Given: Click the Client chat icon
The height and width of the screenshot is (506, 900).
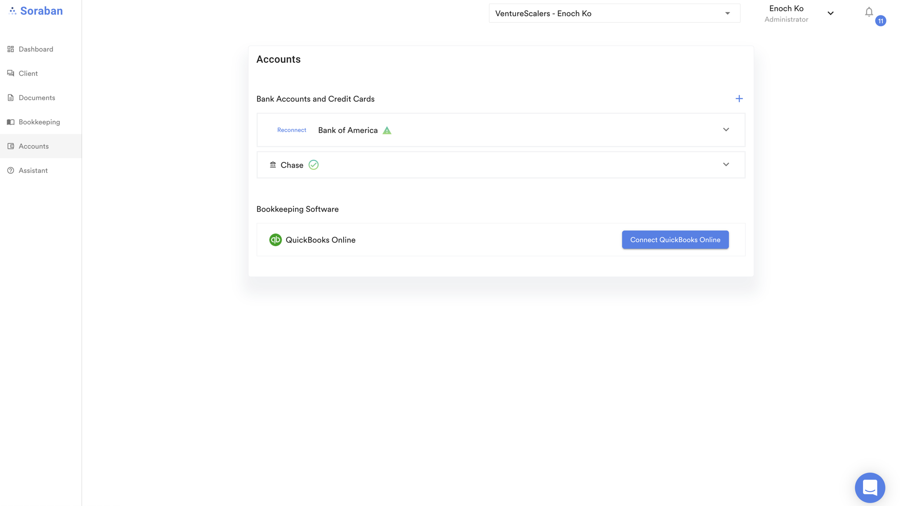Looking at the screenshot, I should (11, 73).
